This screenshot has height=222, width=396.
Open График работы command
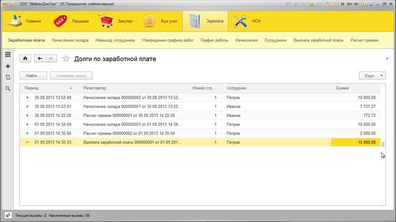(x=215, y=40)
